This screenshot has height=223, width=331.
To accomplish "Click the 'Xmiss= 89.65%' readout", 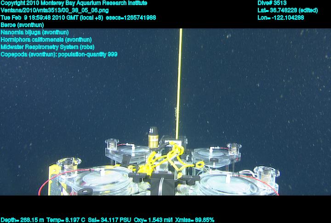I will click(x=194, y=220).
